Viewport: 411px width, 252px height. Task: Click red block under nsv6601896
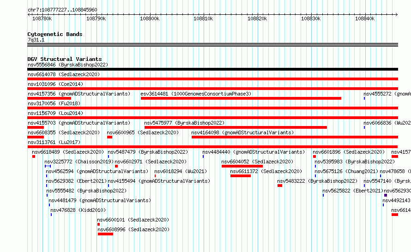pos(314,156)
